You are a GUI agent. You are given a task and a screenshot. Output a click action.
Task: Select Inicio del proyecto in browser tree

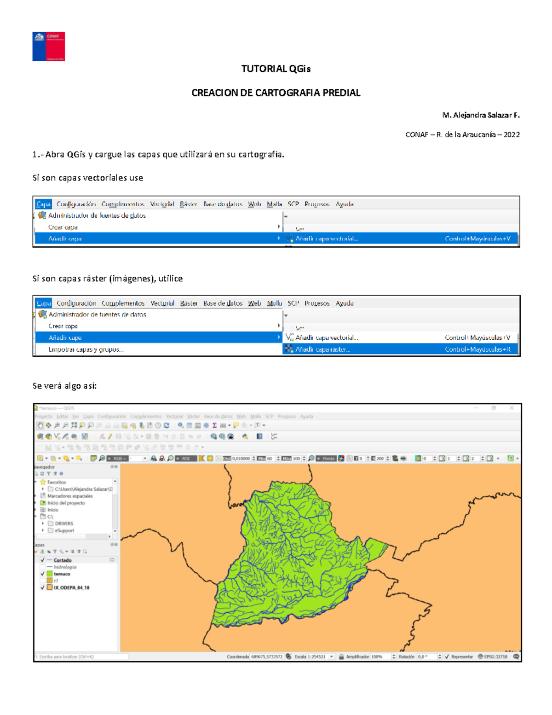[66, 503]
